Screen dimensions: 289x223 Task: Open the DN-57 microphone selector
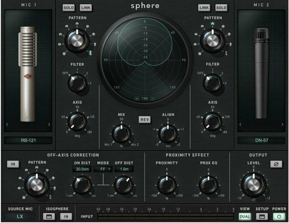(x=261, y=140)
